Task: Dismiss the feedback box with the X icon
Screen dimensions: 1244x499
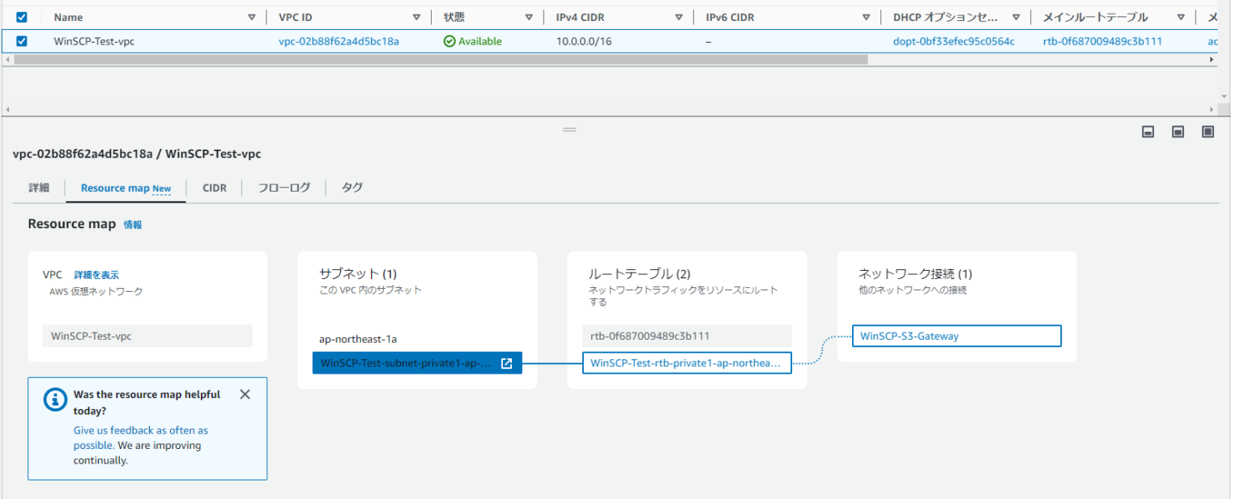Action: point(245,394)
